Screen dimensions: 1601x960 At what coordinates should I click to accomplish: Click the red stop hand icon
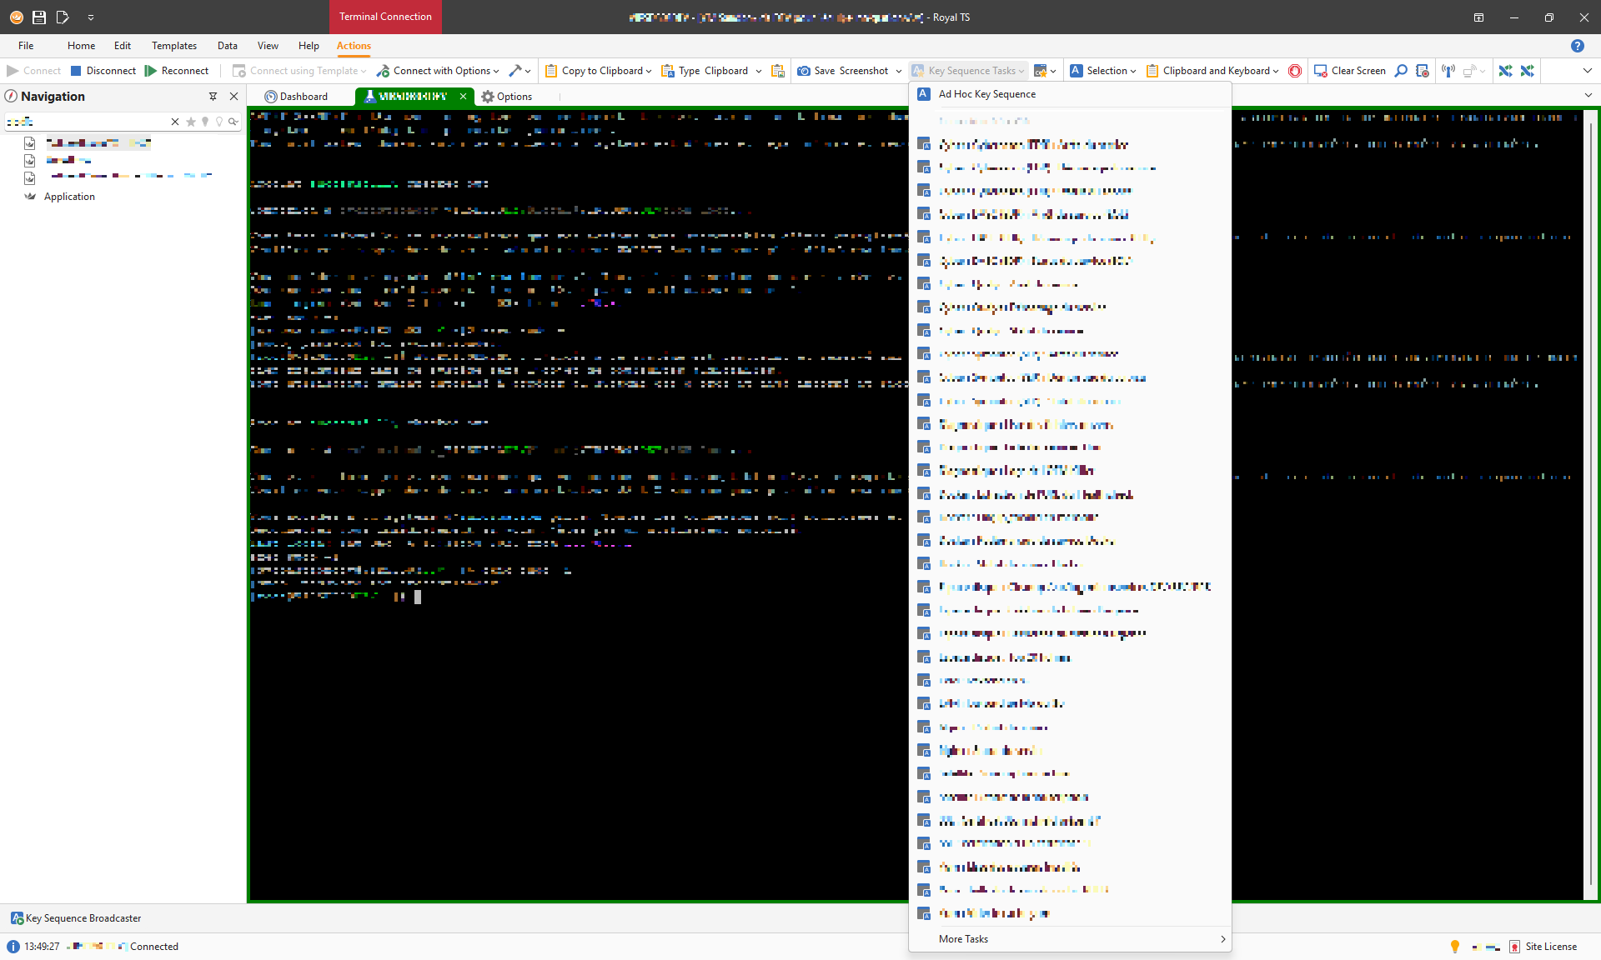1295,71
